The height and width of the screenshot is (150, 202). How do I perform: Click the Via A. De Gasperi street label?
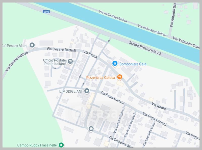130,125
